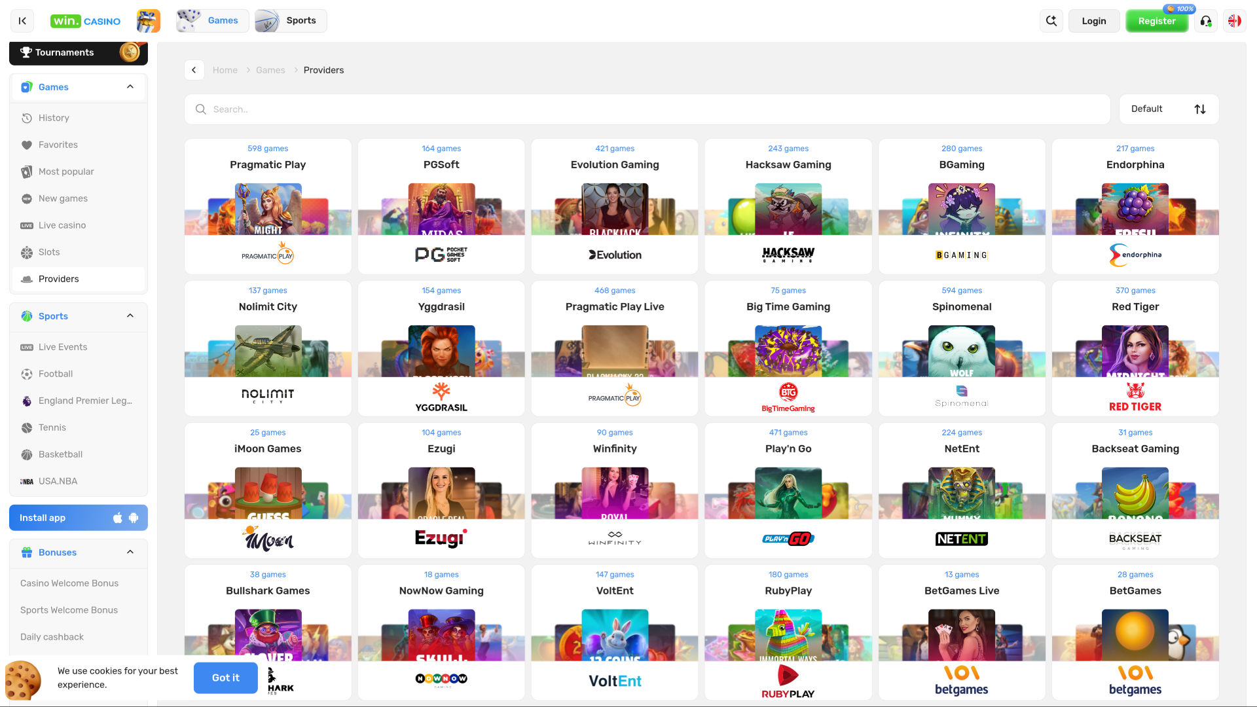Open Live Events in sidebar
The width and height of the screenshot is (1257, 707).
click(79, 347)
